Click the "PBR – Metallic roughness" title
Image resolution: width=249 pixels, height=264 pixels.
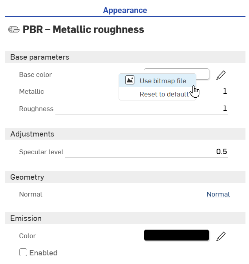pyautogui.click(x=83, y=30)
